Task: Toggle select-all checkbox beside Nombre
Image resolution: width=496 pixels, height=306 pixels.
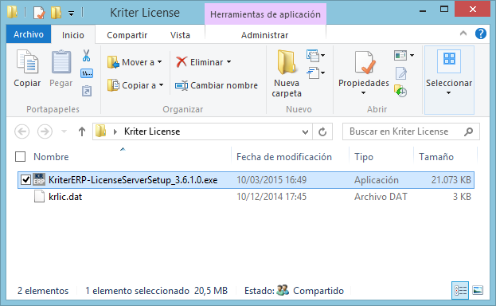Action: coord(20,156)
